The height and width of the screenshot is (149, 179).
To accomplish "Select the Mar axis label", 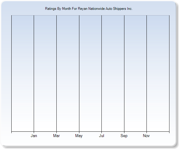I will click(x=56, y=136).
